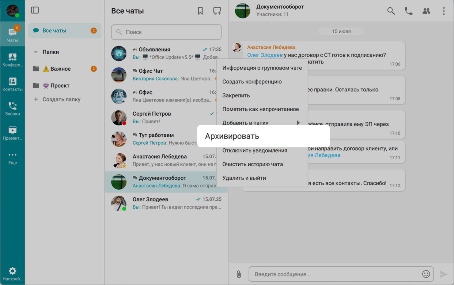Open the Проект folder
Viewport: 454px width, 285px height.
pos(65,86)
